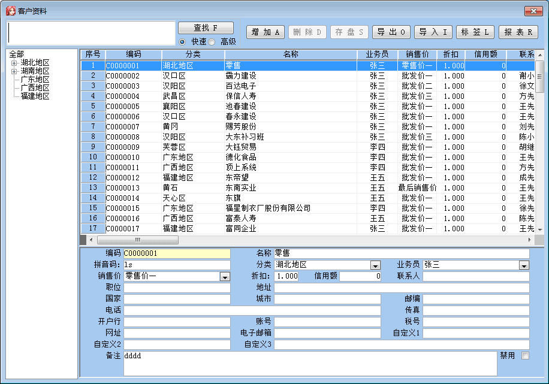Select the 快速 radio button
The image size is (549, 384).
coord(182,41)
